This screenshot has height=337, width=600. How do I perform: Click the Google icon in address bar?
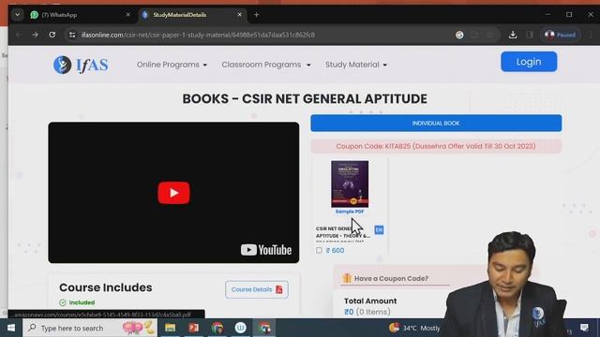(459, 35)
